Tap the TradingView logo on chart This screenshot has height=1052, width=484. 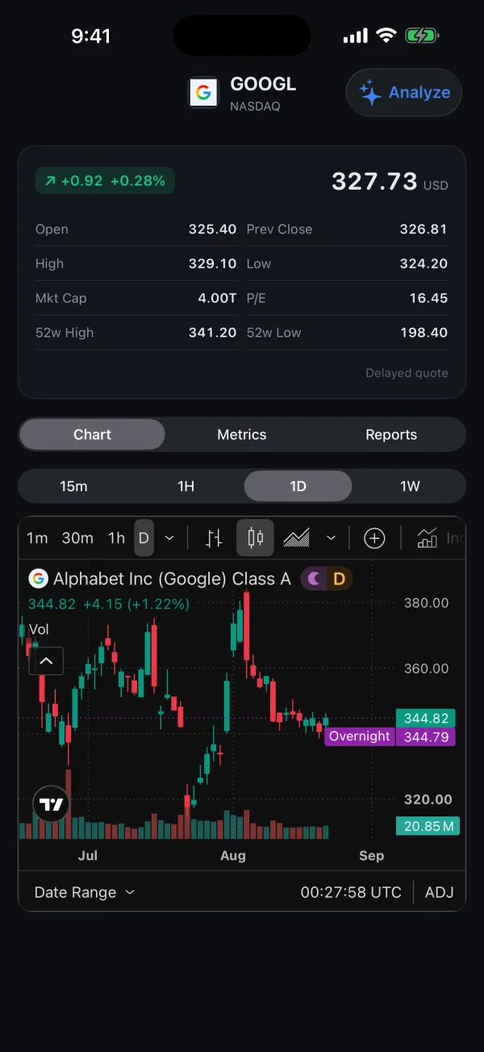(x=52, y=804)
